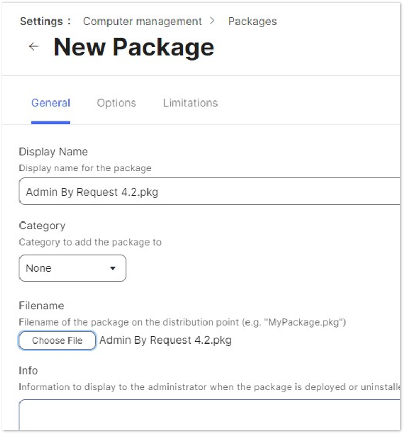Click the Filename field label

[x=42, y=306]
